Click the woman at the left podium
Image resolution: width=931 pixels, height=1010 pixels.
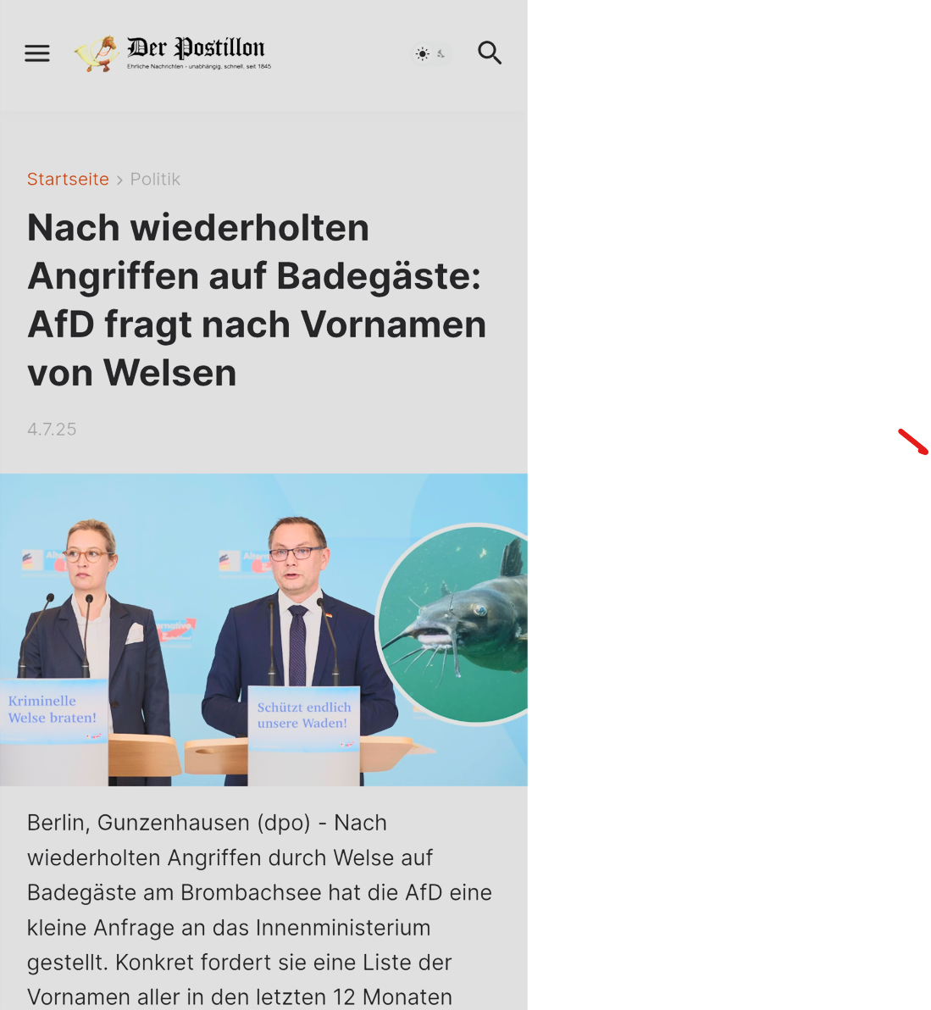(x=93, y=638)
